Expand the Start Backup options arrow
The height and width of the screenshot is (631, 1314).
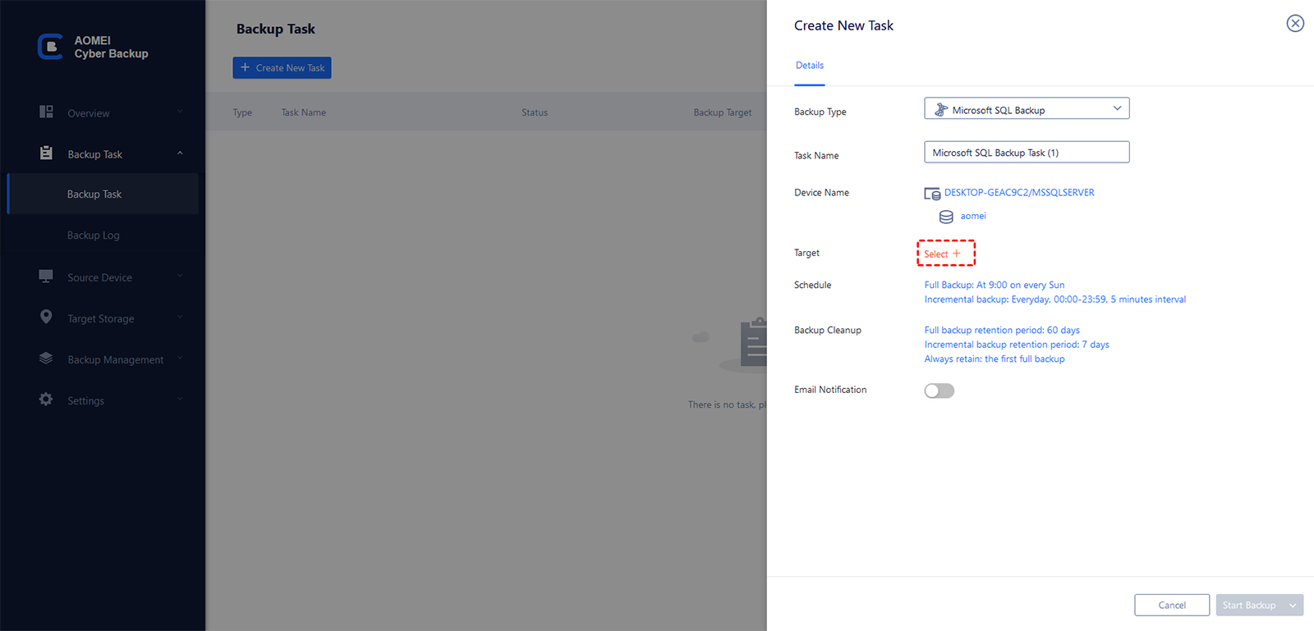point(1293,606)
